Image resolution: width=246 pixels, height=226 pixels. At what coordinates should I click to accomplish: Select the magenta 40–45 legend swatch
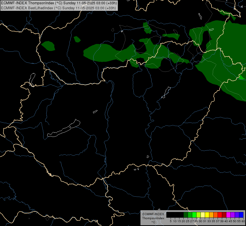228,215
